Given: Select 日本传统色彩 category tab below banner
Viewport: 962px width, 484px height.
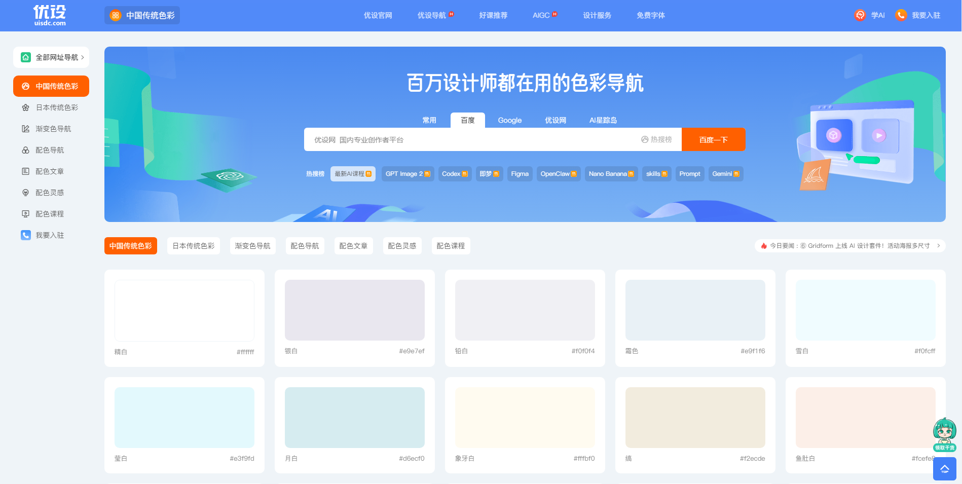Looking at the screenshot, I should pos(194,246).
